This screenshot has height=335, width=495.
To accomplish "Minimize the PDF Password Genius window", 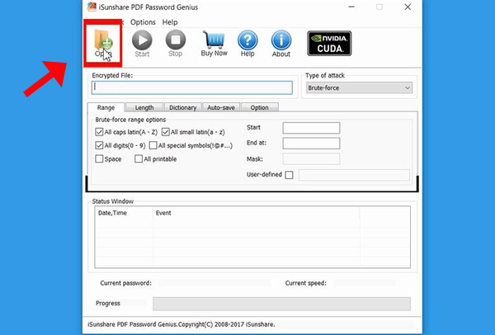I will [x=351, y=7].
